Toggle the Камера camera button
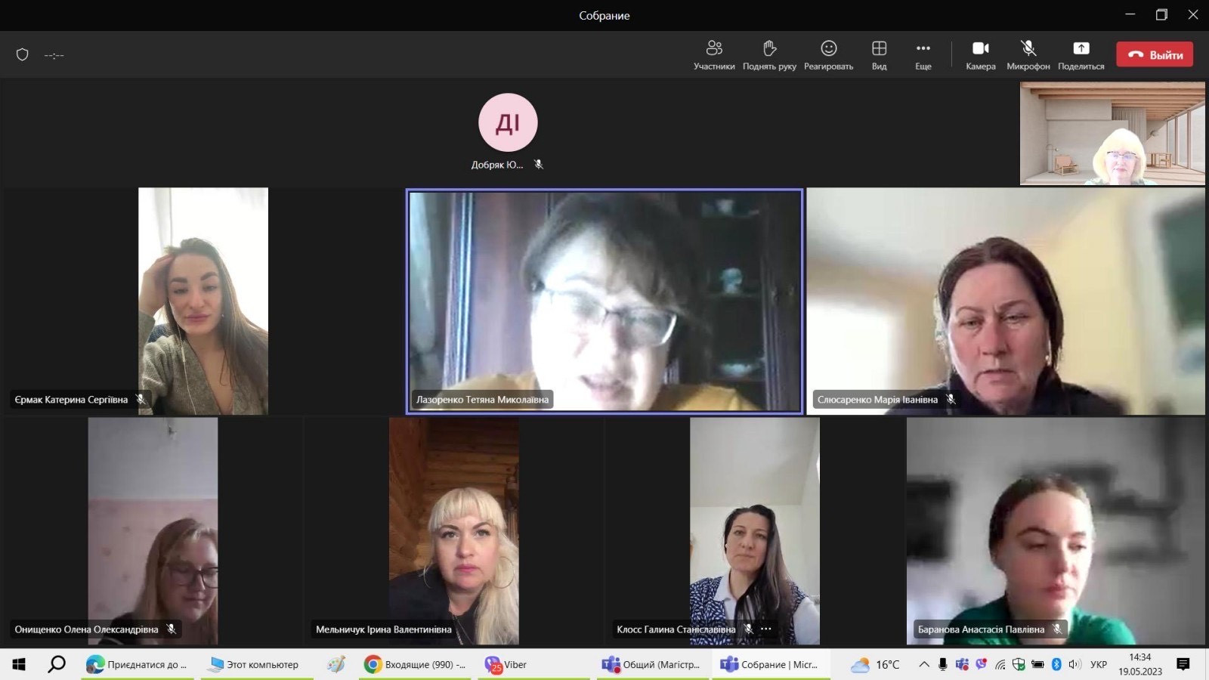1209x680 pixels. tap(981, 55)
